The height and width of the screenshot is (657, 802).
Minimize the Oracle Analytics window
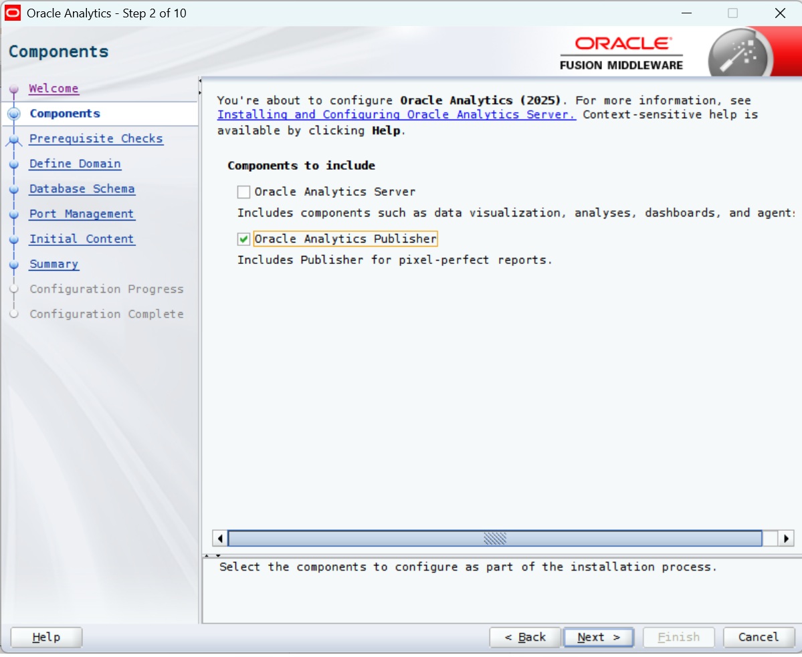(x=686, y=13)
